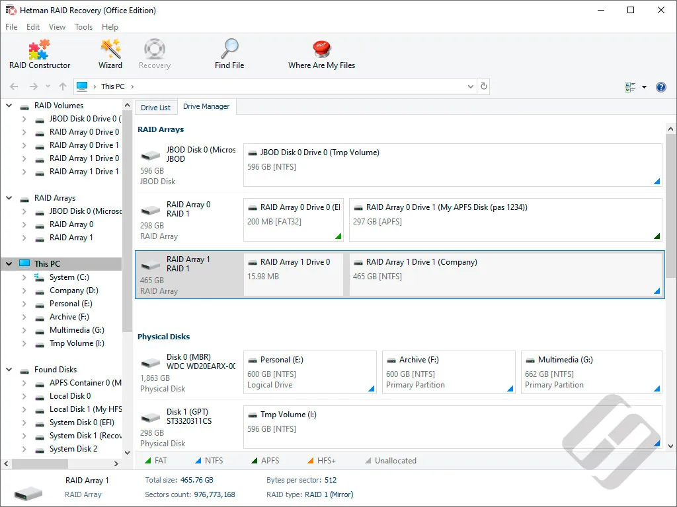Click the green NTFS legend marker
Screen dimensions: 677x507
[197, 460]
